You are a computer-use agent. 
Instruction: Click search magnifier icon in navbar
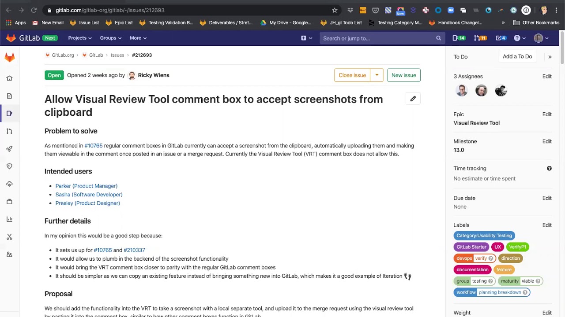[438, 38]
